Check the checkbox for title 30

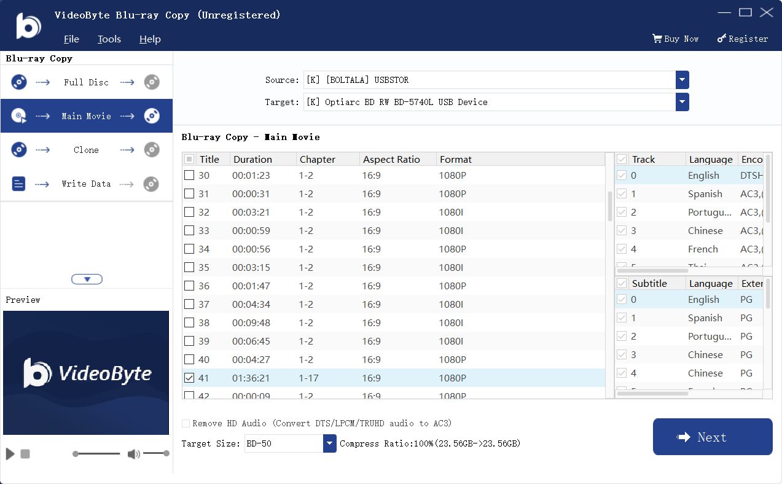(x=189, y=175)
